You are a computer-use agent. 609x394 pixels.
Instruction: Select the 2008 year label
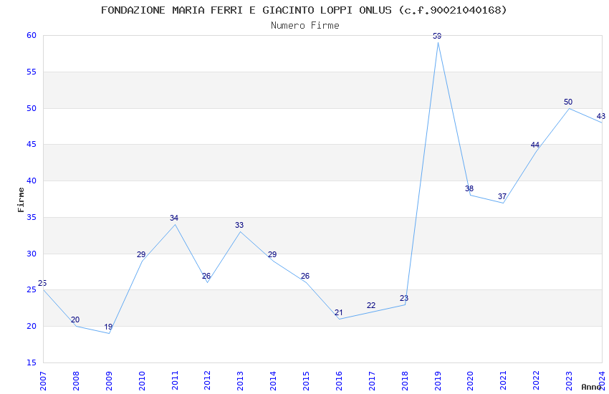pyautogui.click(x=76, y=381)
